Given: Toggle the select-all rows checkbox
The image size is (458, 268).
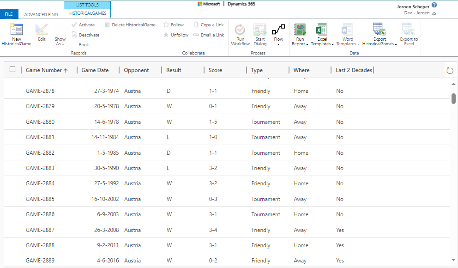Looking at the screenshot, I should point(12,70).
